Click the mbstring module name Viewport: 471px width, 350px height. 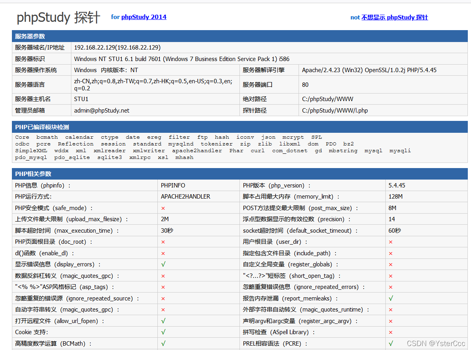click(343, 151)
